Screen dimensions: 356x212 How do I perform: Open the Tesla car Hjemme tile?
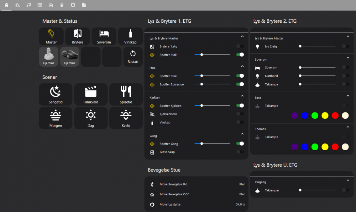click(x=70, y=57)
